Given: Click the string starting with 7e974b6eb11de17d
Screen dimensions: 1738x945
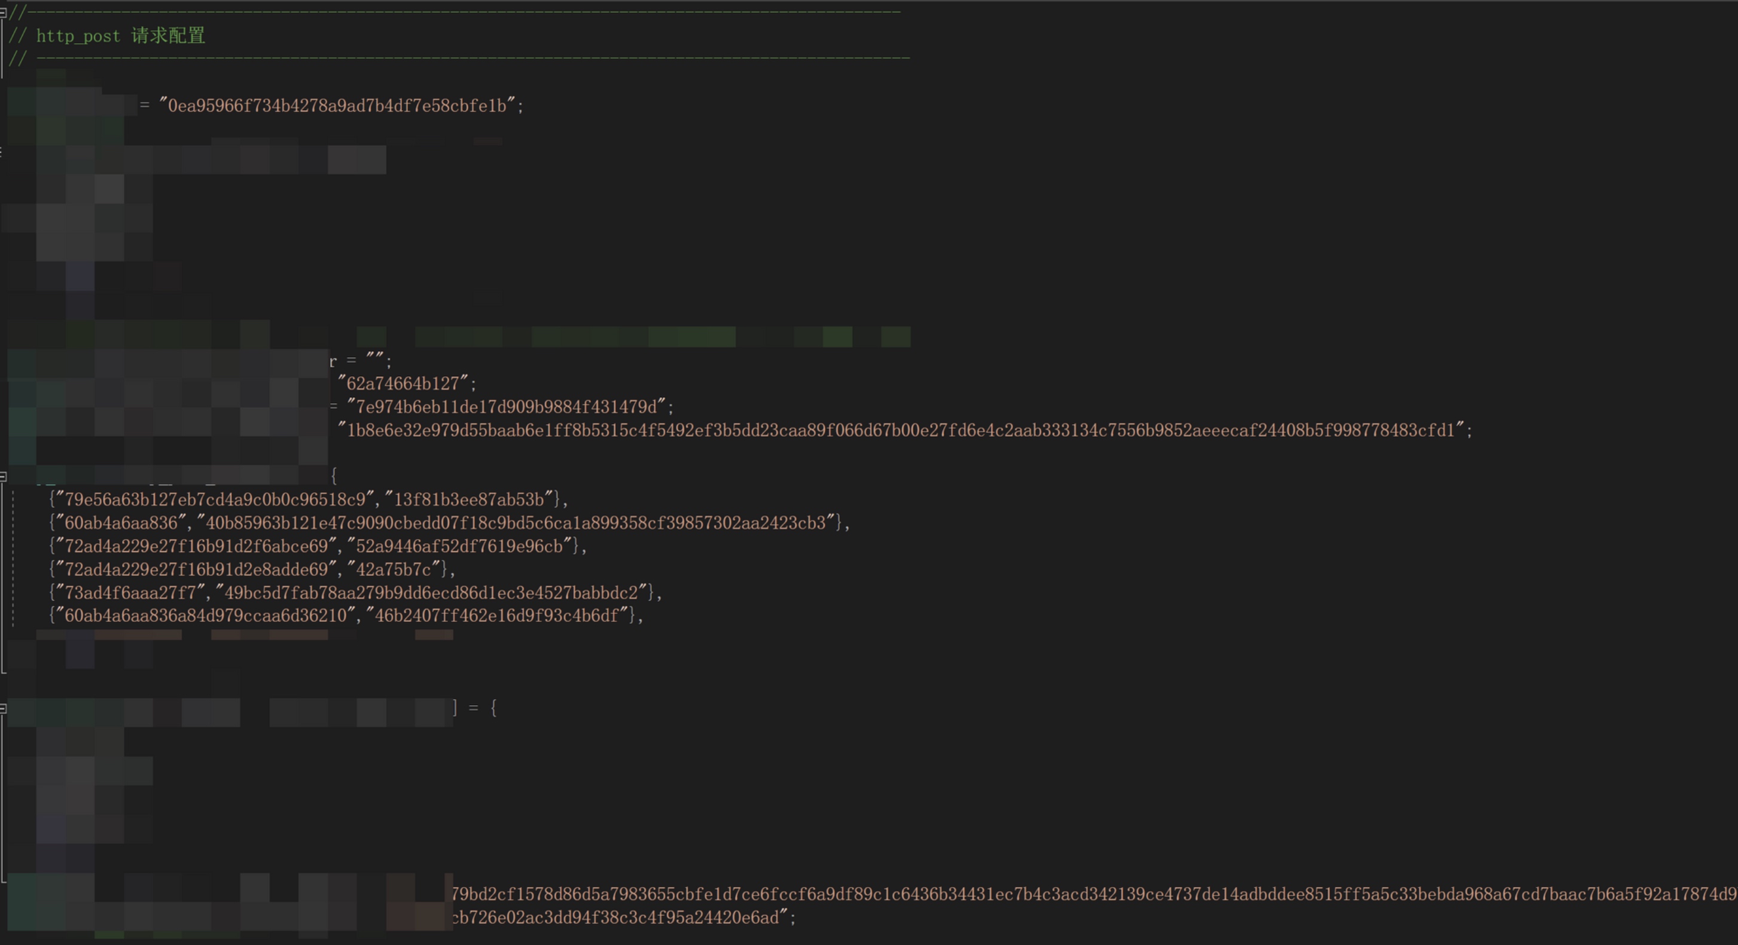Looking at the screenshot, I should click(506, 407).
